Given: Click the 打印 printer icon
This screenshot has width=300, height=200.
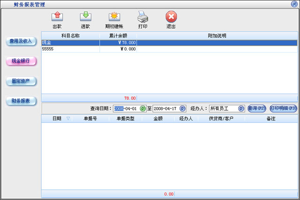Looking at the screenshot, I should pos(142,17).
